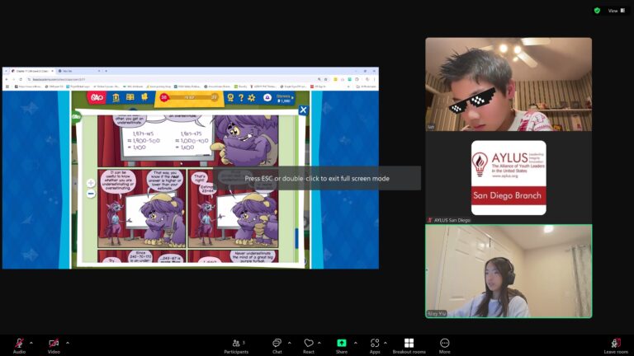Open a new browser tab with plus

(106, 71)
